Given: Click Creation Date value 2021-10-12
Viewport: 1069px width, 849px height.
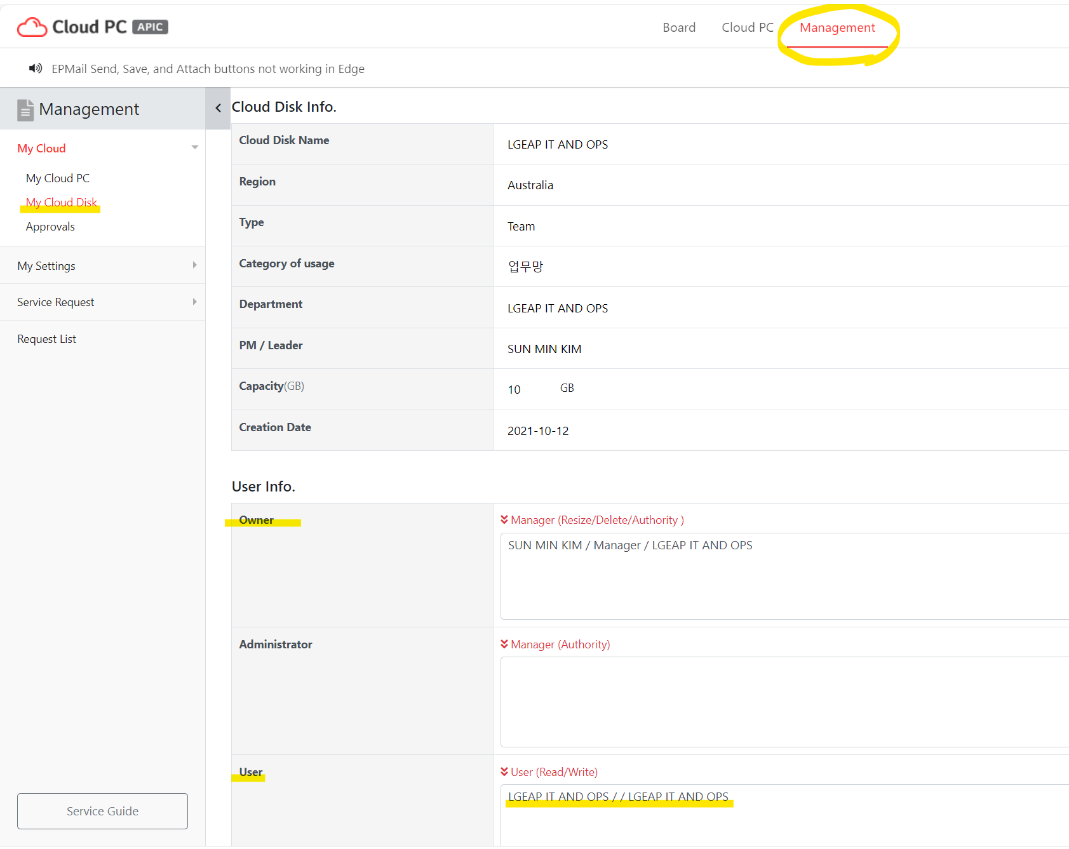Looking at the screenshot, I should (538, 431).
